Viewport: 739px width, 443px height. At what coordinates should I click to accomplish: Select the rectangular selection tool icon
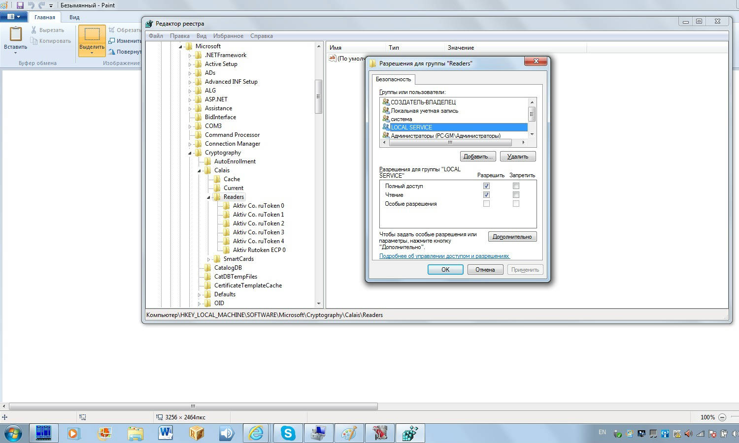point(92,34)
